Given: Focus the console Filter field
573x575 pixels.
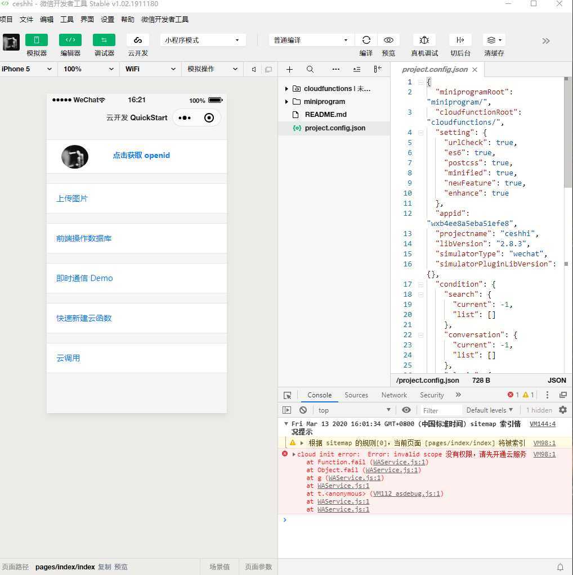Looking at the screenshot, I should pyautogui.click(x=441, y=410).
